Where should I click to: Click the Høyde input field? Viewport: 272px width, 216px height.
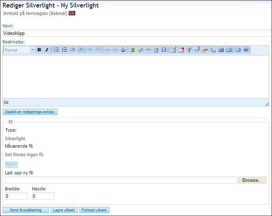(x=43, y=196)
